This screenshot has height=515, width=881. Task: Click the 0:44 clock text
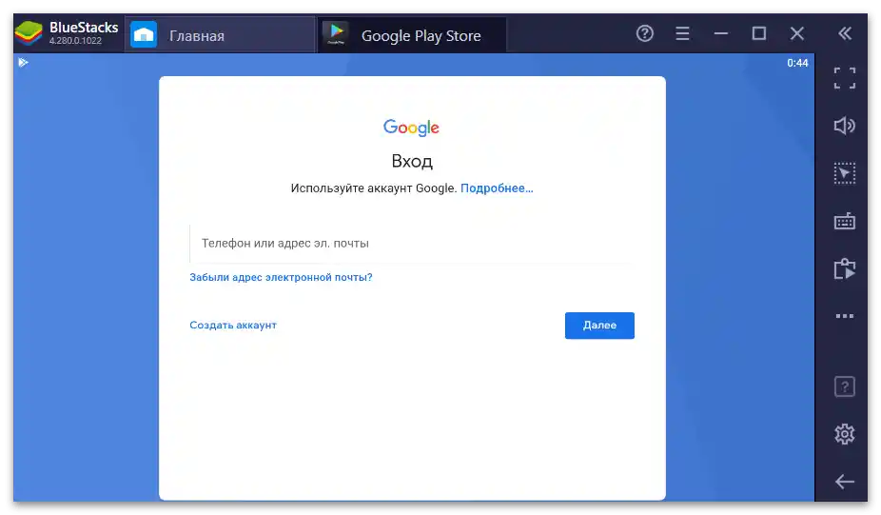[x=797, y=63]
